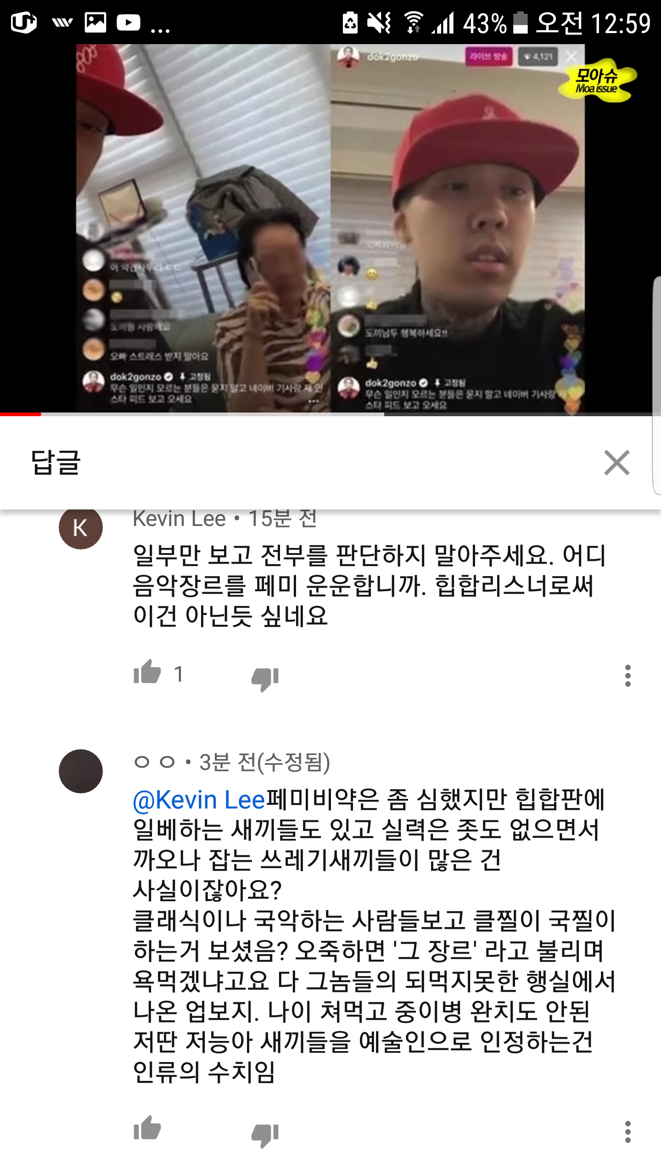Click the 모아슈 Moa issue watermark logo

tap(597, 80)
